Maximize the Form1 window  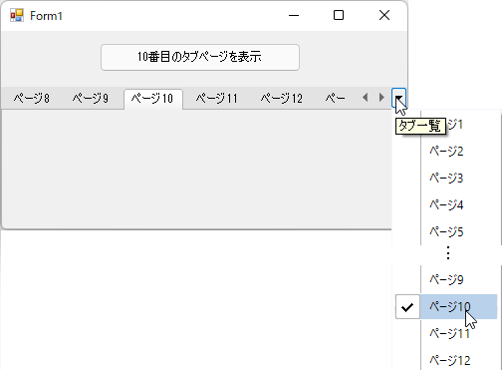tap(339, 15)
